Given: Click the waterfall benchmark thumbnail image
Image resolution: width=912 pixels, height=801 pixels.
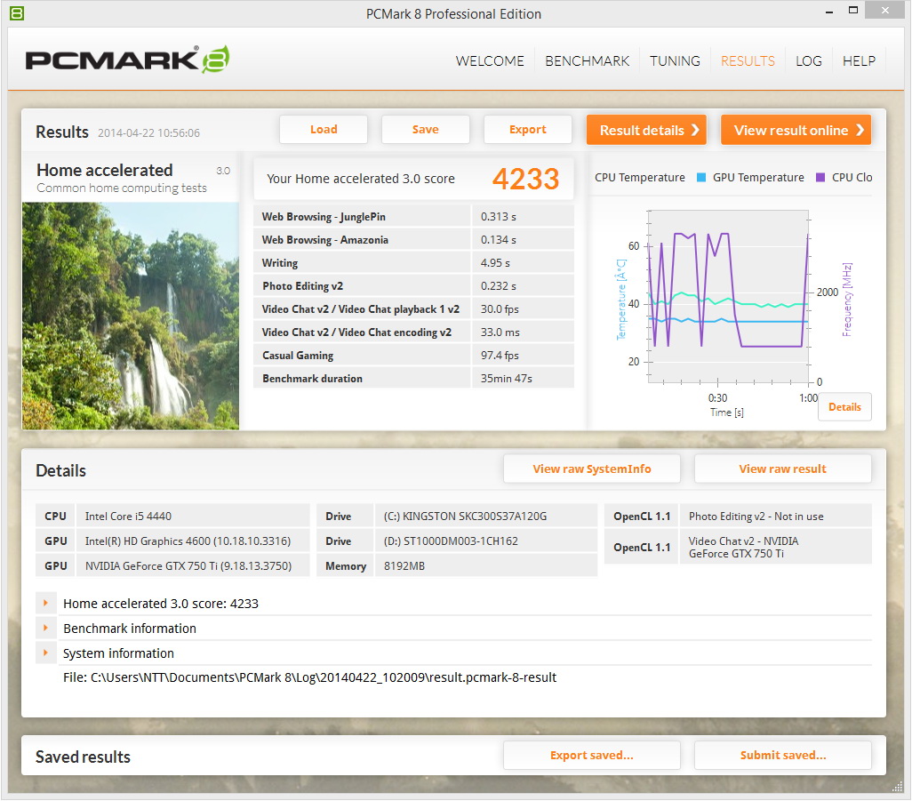Looking at the screenshot, I should (x=131, y=316).
